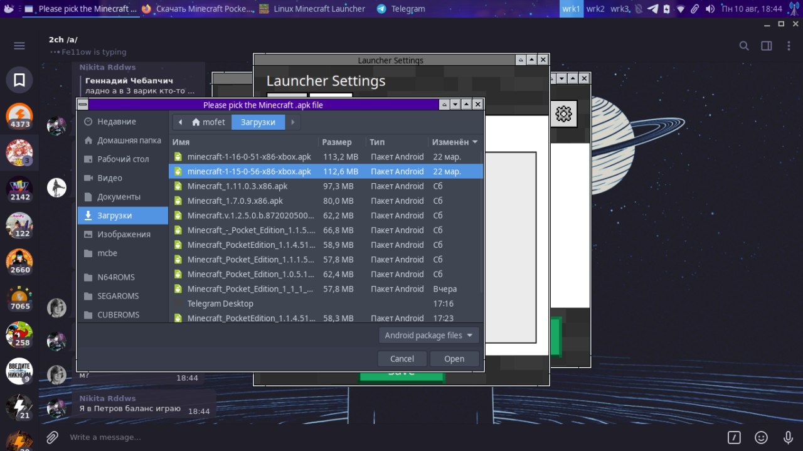Open Home folder (Домашняя папка)
This screenshot has height=451, width=803.
pos(122,141)
